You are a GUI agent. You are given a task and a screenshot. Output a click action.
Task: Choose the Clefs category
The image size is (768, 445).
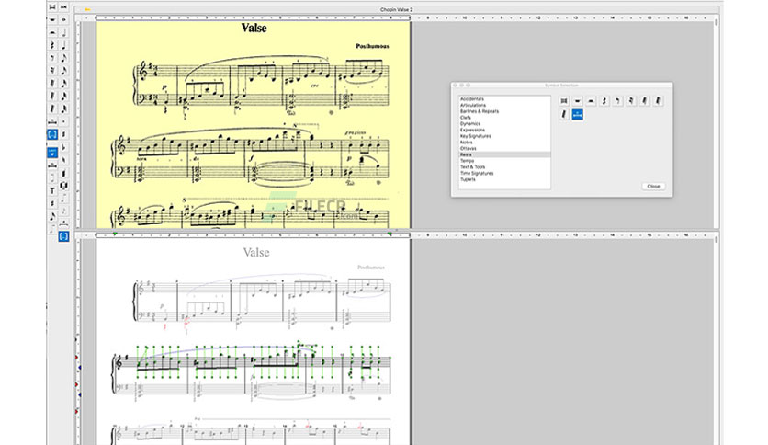click(466, 118)
